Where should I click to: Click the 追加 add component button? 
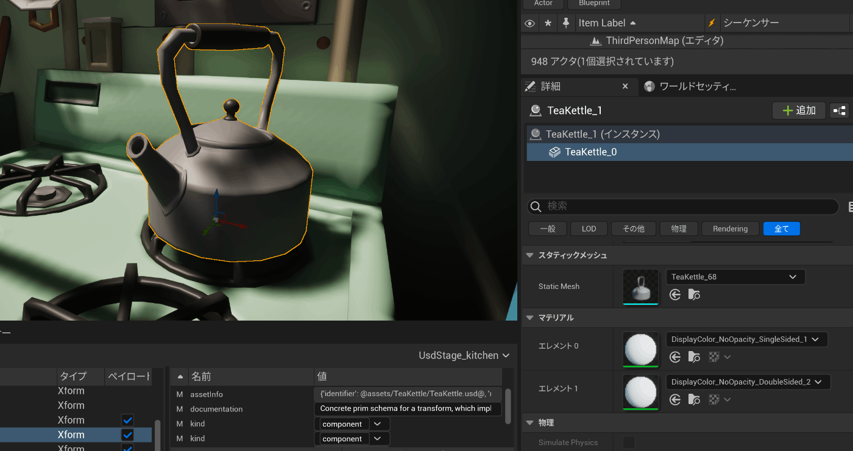pos(799,110)
